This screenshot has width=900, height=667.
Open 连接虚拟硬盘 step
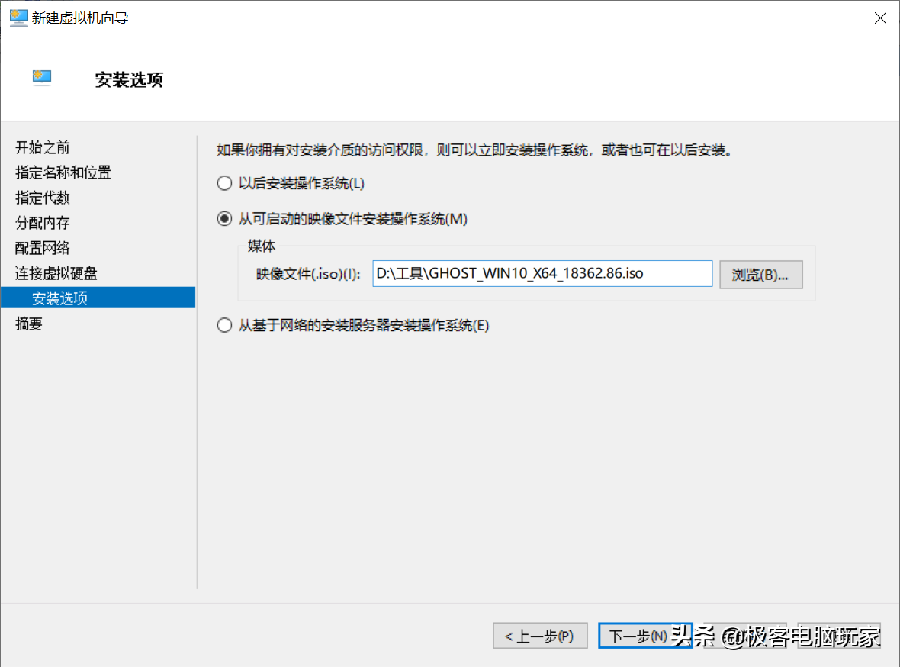[56, 273]
